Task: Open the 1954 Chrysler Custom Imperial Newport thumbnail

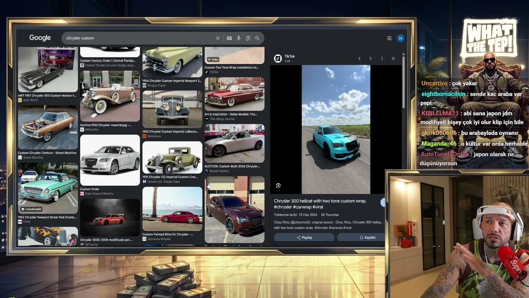Action: click(172, 62)
